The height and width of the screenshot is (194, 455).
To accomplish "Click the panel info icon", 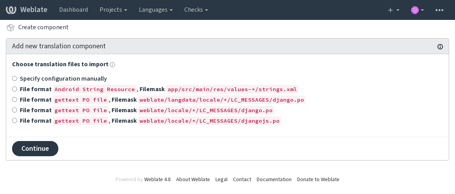I will [440, 46].
